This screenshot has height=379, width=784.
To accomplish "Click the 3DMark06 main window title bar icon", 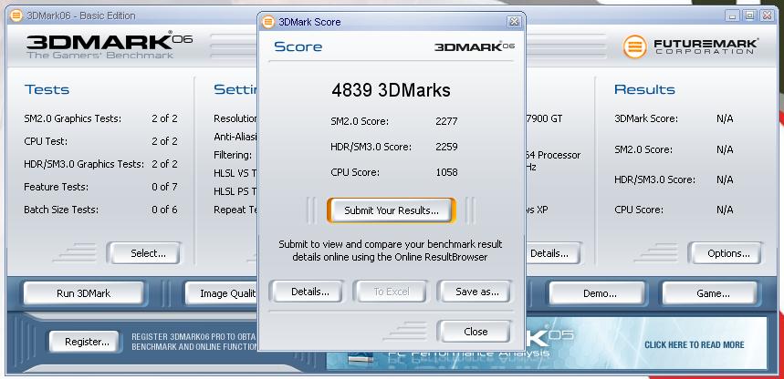I will [x=16, y=15].
